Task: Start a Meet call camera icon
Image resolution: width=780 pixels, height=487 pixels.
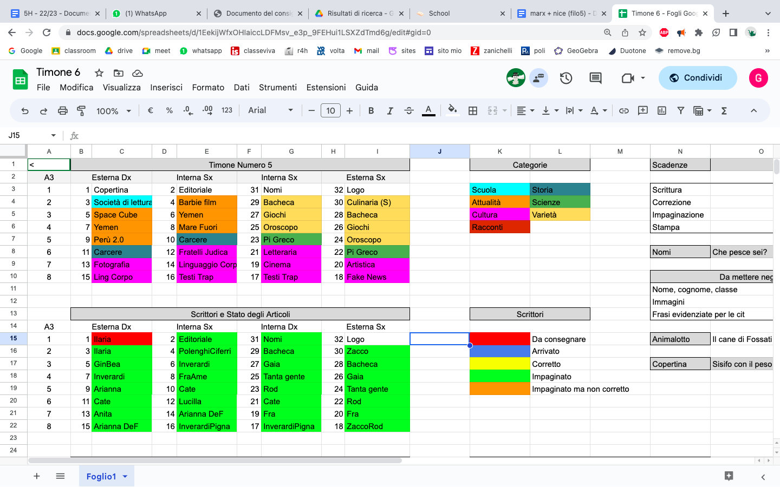Action: click(628, 78)
